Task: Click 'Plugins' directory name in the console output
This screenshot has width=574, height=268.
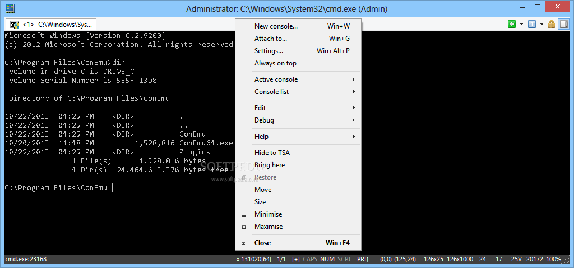Action: [195, 152]
